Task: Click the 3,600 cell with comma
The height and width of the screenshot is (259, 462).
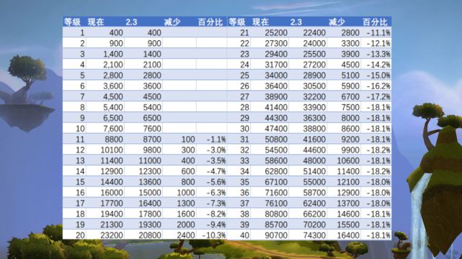Action: (113, 86)
